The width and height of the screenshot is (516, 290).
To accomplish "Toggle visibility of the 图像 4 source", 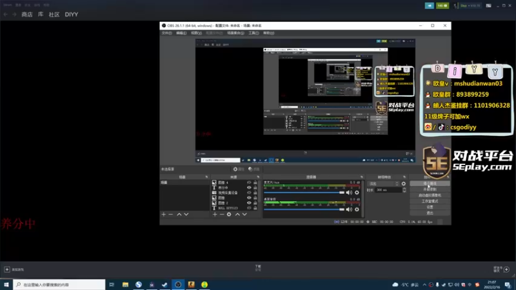I will 249,182.
